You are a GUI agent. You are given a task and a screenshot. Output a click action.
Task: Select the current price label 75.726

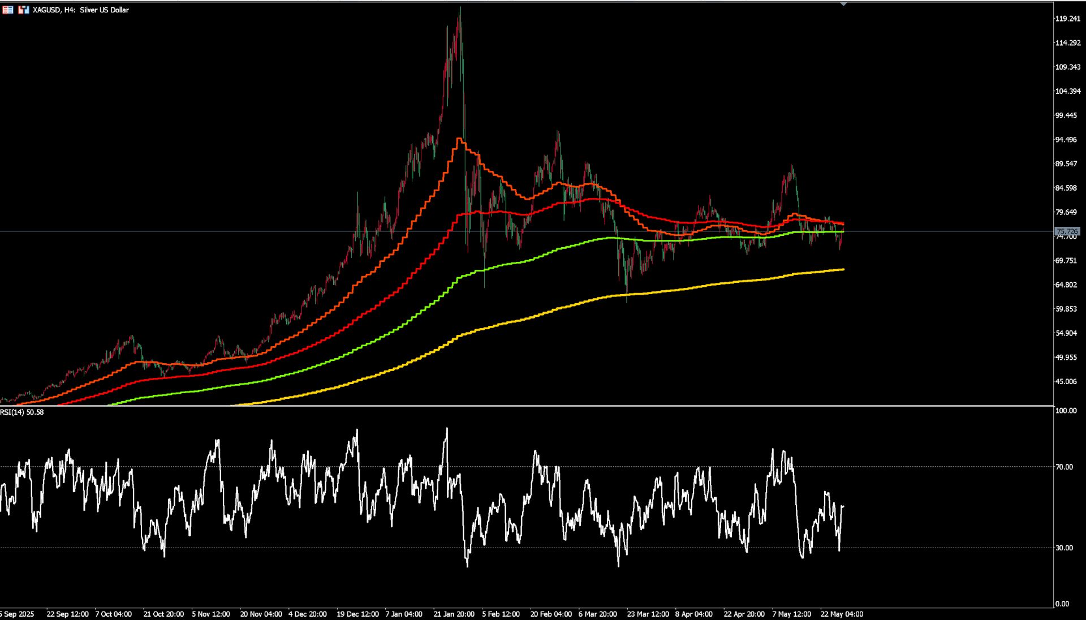tap(1067, 231)
